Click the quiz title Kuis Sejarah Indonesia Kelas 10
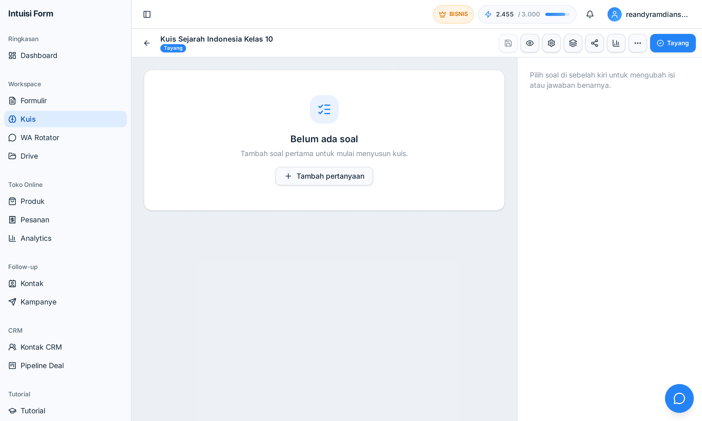702x421 pixels. coord(216,39)
